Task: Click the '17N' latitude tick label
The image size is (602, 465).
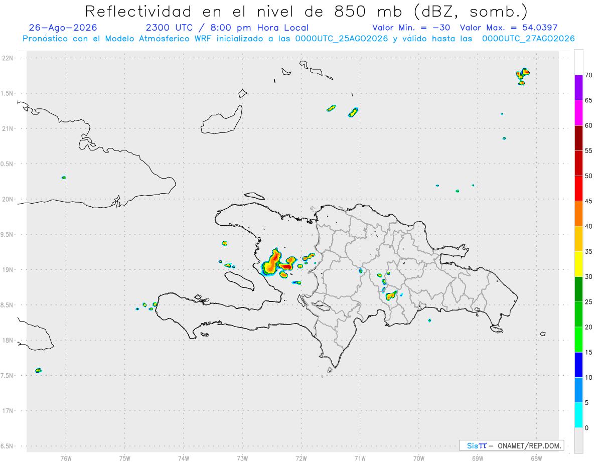Action: tap(9, 411)
